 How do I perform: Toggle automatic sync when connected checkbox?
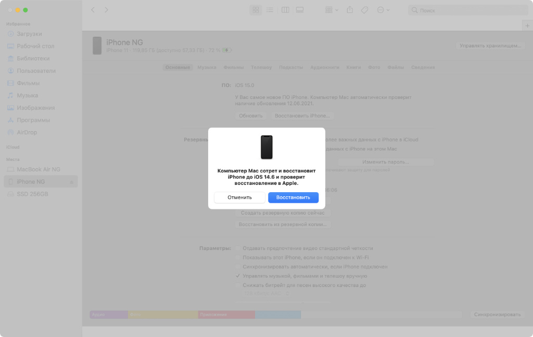[237, 267]
